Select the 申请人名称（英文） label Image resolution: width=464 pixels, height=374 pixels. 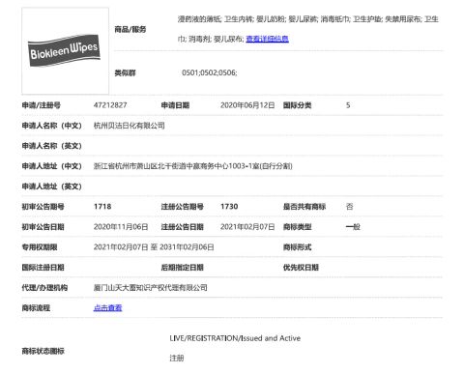click(51, 146)
